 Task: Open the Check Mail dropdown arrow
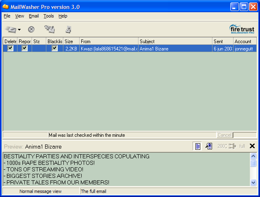click(19, 30)
